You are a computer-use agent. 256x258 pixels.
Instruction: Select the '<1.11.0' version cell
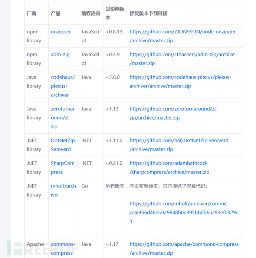tap(114, 140)
